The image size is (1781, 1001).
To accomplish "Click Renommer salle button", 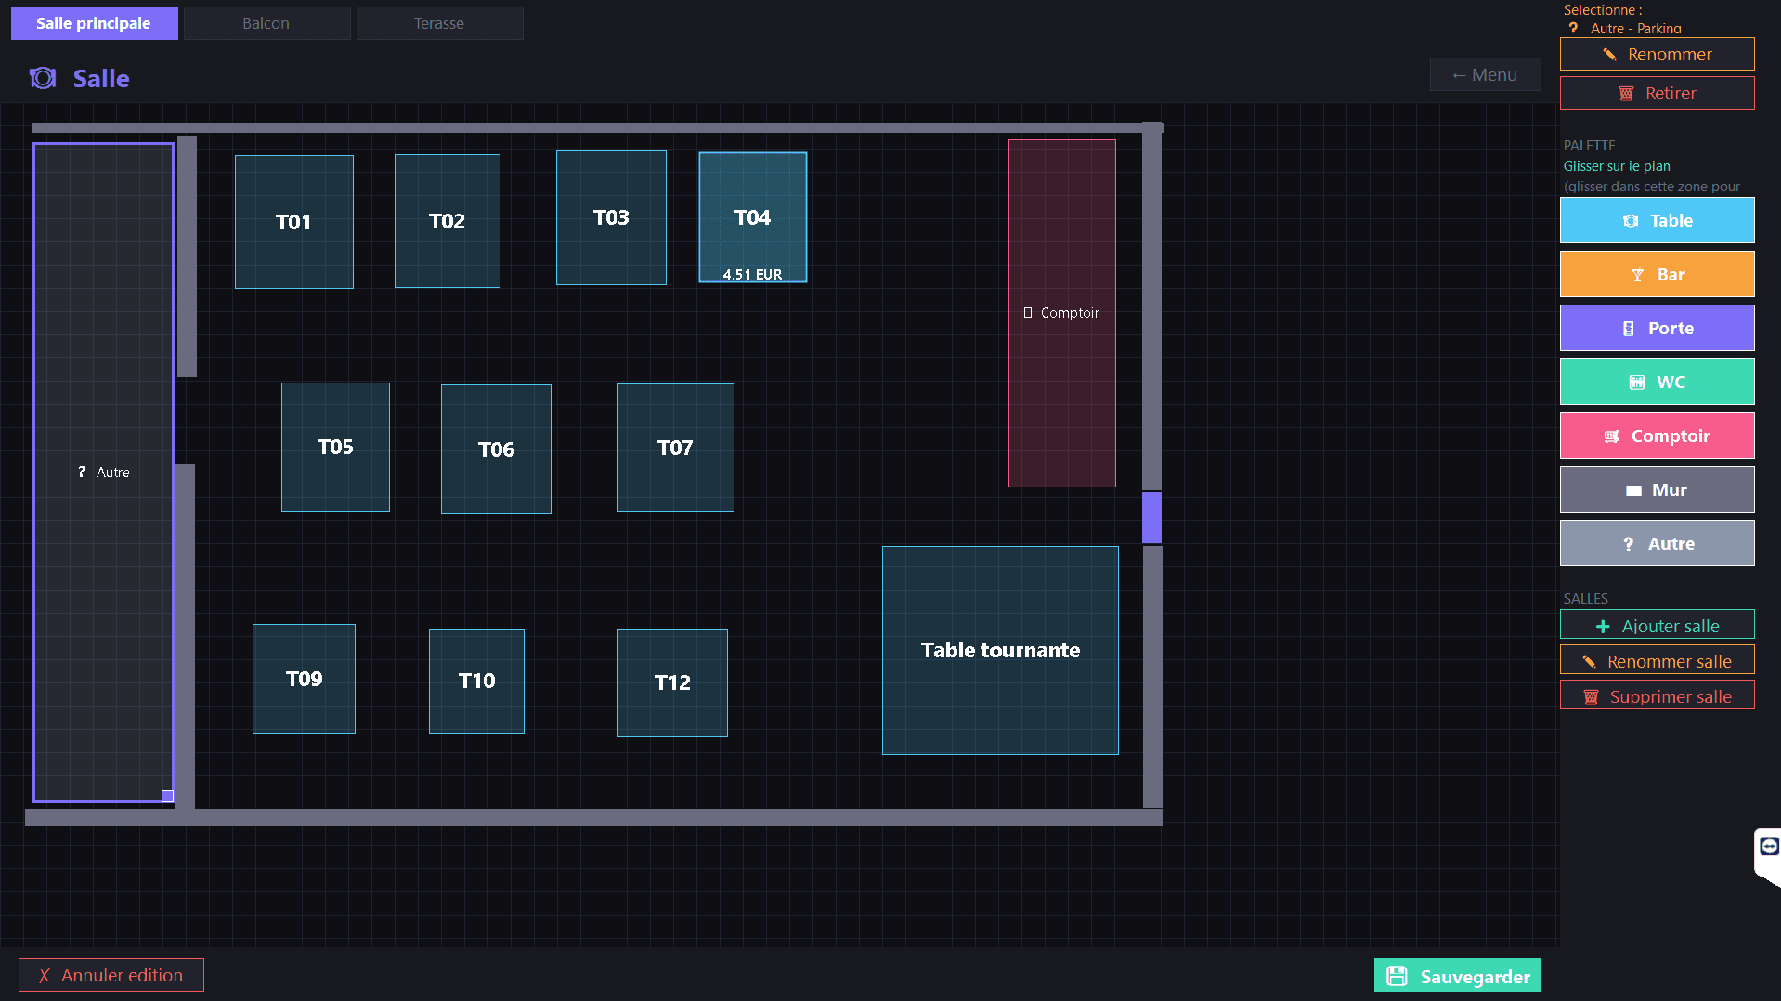I will click(1657, 661).
